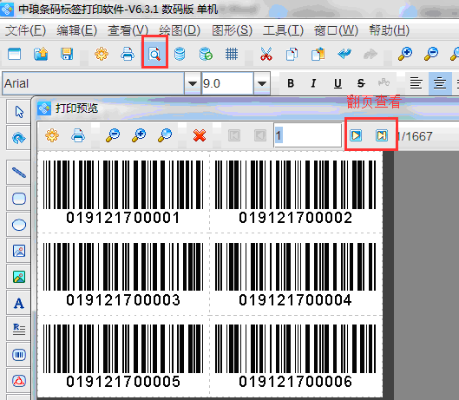Select the text A tool
The height and width of the screenshot is (400, 459).
click(19, 303)
